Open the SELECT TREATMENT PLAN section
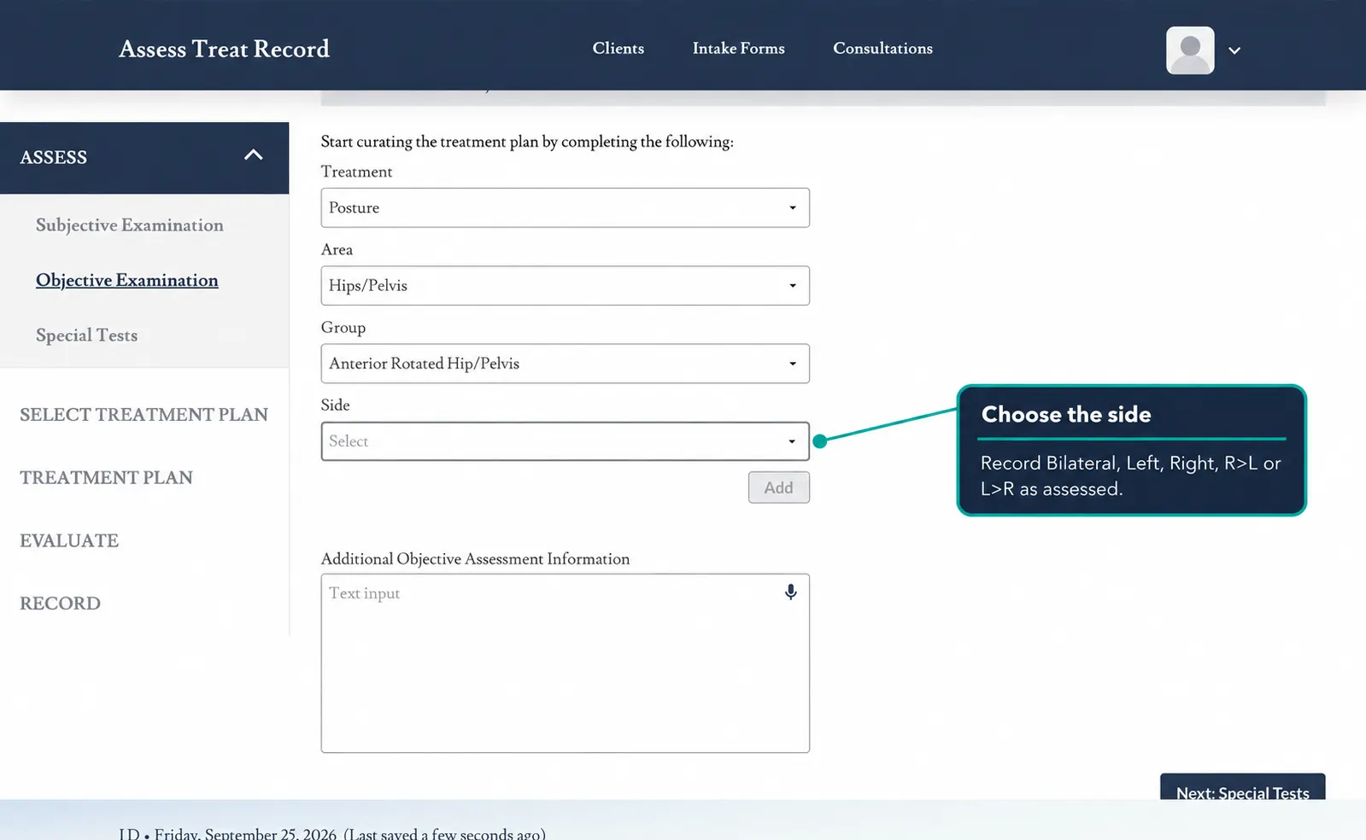This screenshot has height=840, width=1366. pos(144,415)
